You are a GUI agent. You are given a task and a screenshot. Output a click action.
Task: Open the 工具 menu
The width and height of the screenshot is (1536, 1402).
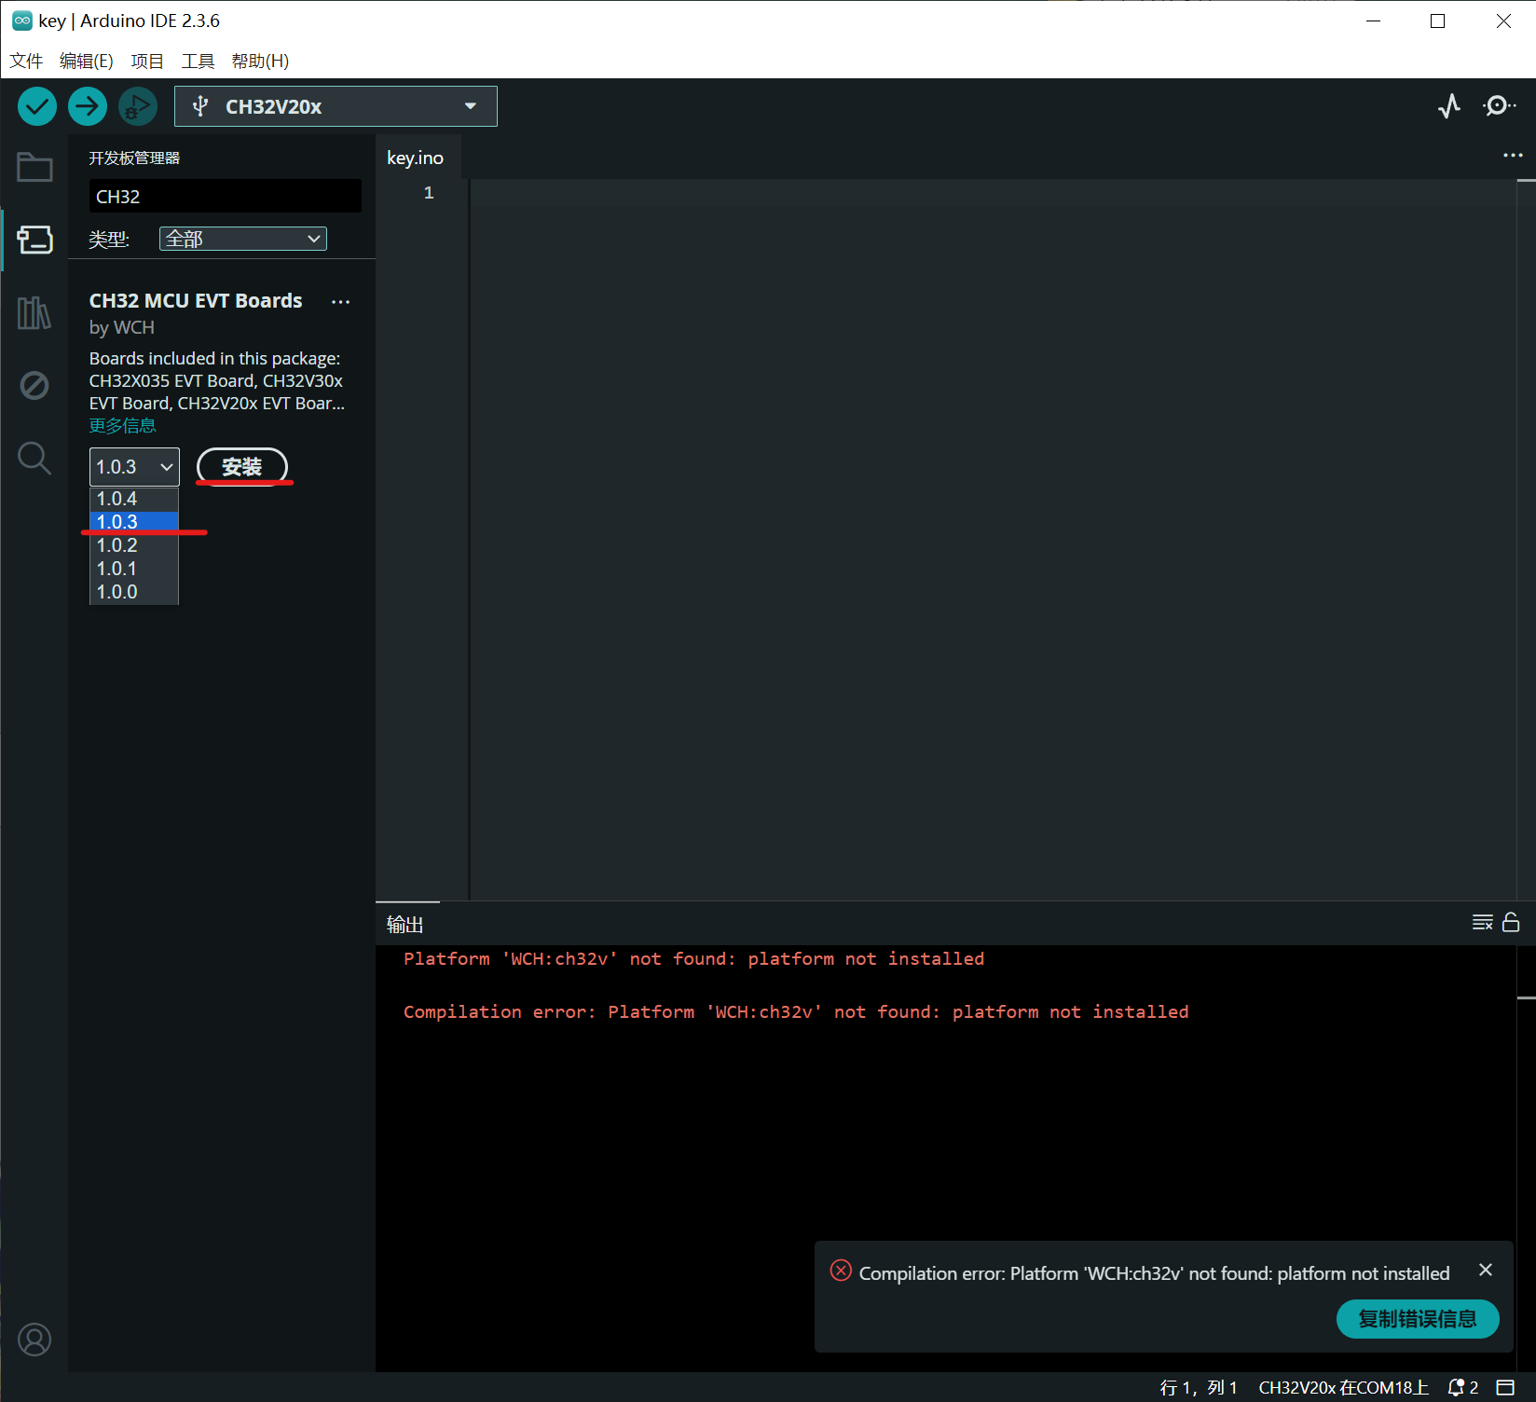(198, 61)
